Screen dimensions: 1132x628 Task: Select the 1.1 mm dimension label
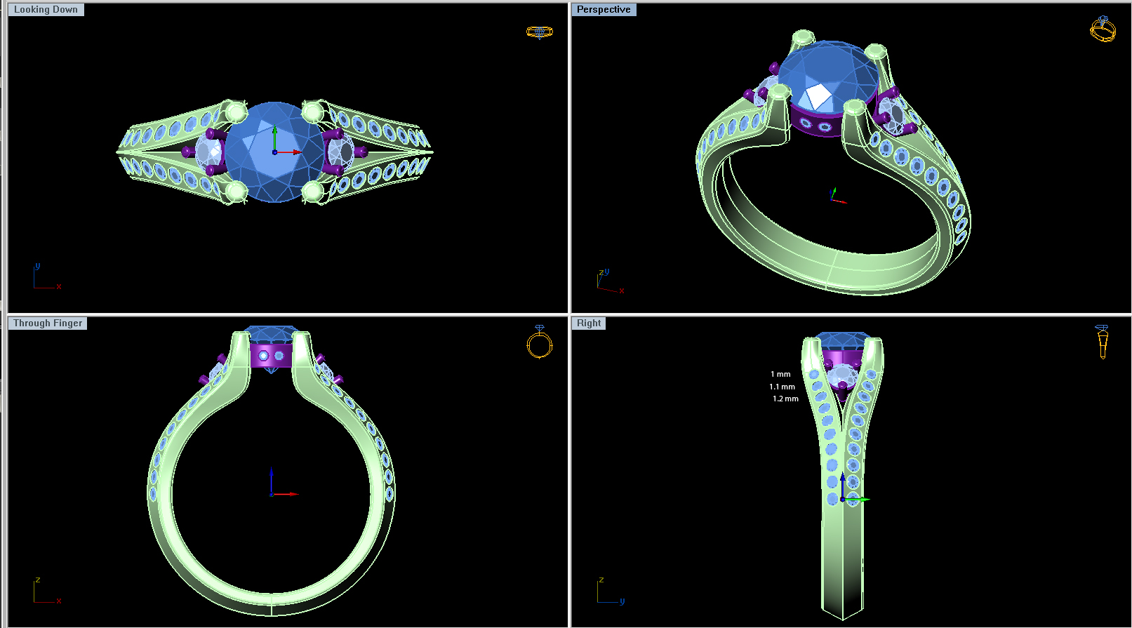tap(782, 387)
